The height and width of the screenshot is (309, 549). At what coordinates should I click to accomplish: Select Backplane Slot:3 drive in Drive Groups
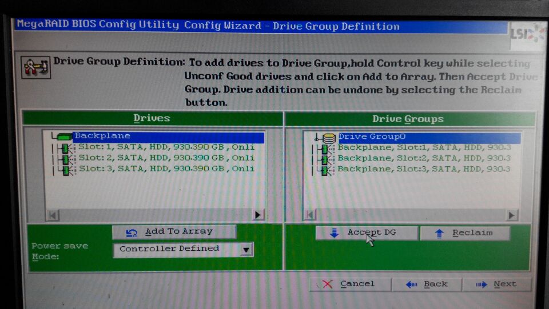click(x=423, y=169)
